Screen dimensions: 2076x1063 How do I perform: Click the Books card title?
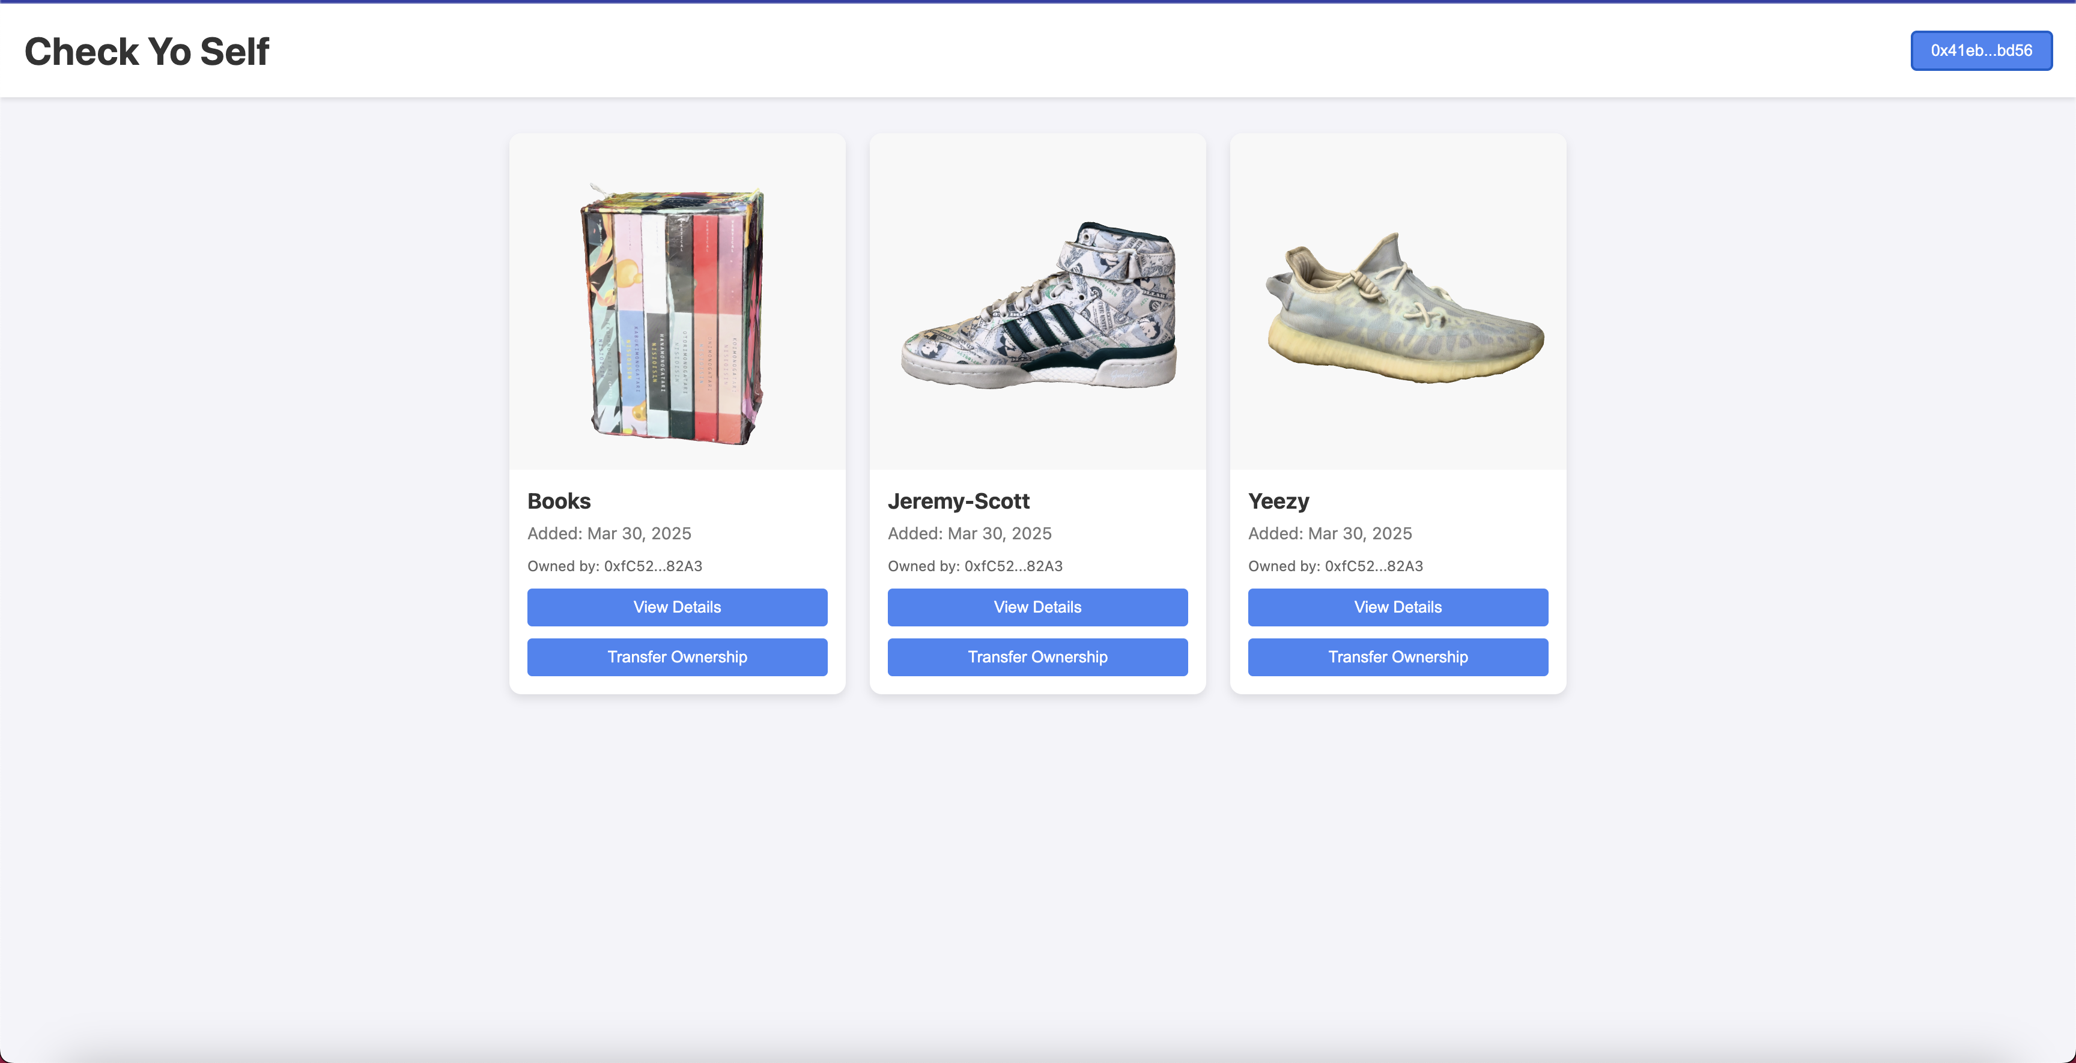click(x=559, y=501)
